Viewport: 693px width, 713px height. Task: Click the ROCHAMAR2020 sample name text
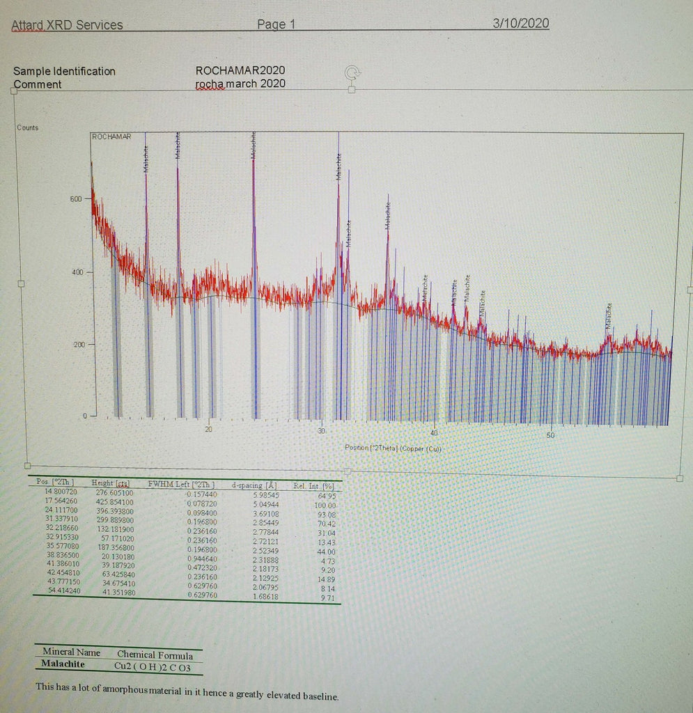click(x=240, y=70)
